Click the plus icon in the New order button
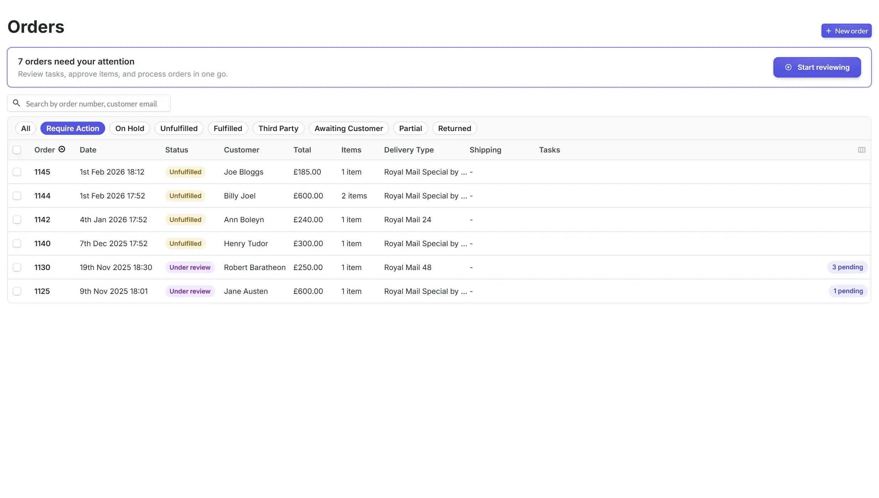This screenshot has width=879, height=498. (829, 31)
